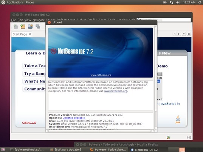Click the Firefox window title bar
203x152 pixels.
click(138, 144)
